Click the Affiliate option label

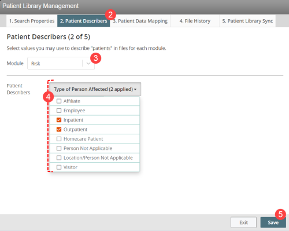pyautogui.click(x=72, y=101)
